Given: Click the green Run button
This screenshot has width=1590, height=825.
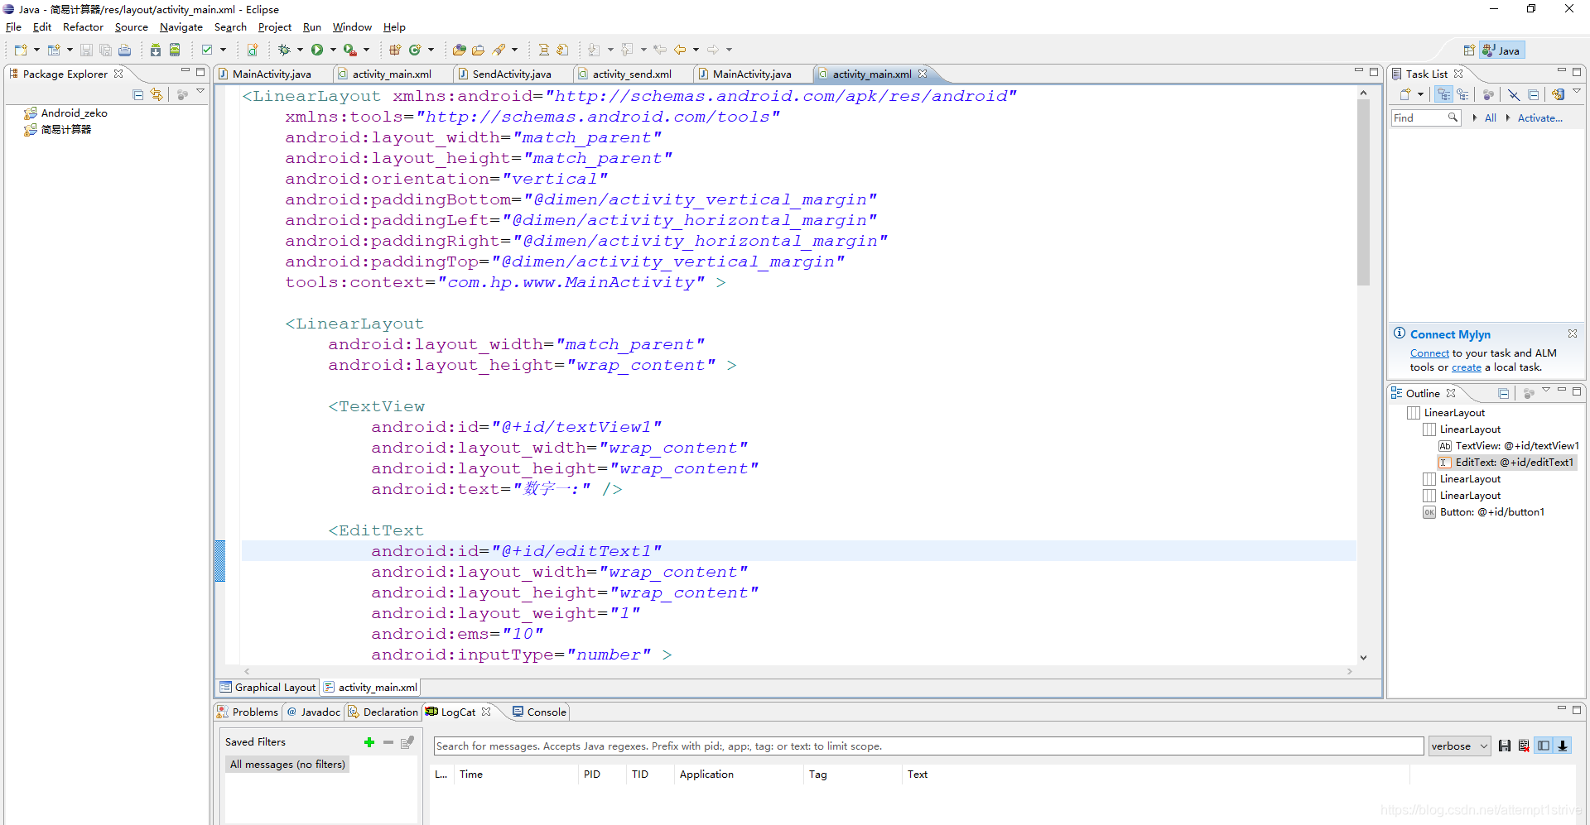Looking at the screenshot, I should pyautogui.click(x=317, y=50).
